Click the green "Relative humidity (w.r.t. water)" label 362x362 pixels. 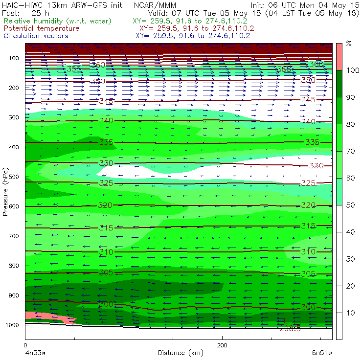[58, 21]
